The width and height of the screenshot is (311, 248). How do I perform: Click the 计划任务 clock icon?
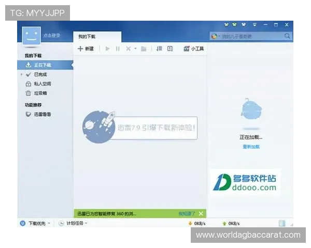(61, 223)
